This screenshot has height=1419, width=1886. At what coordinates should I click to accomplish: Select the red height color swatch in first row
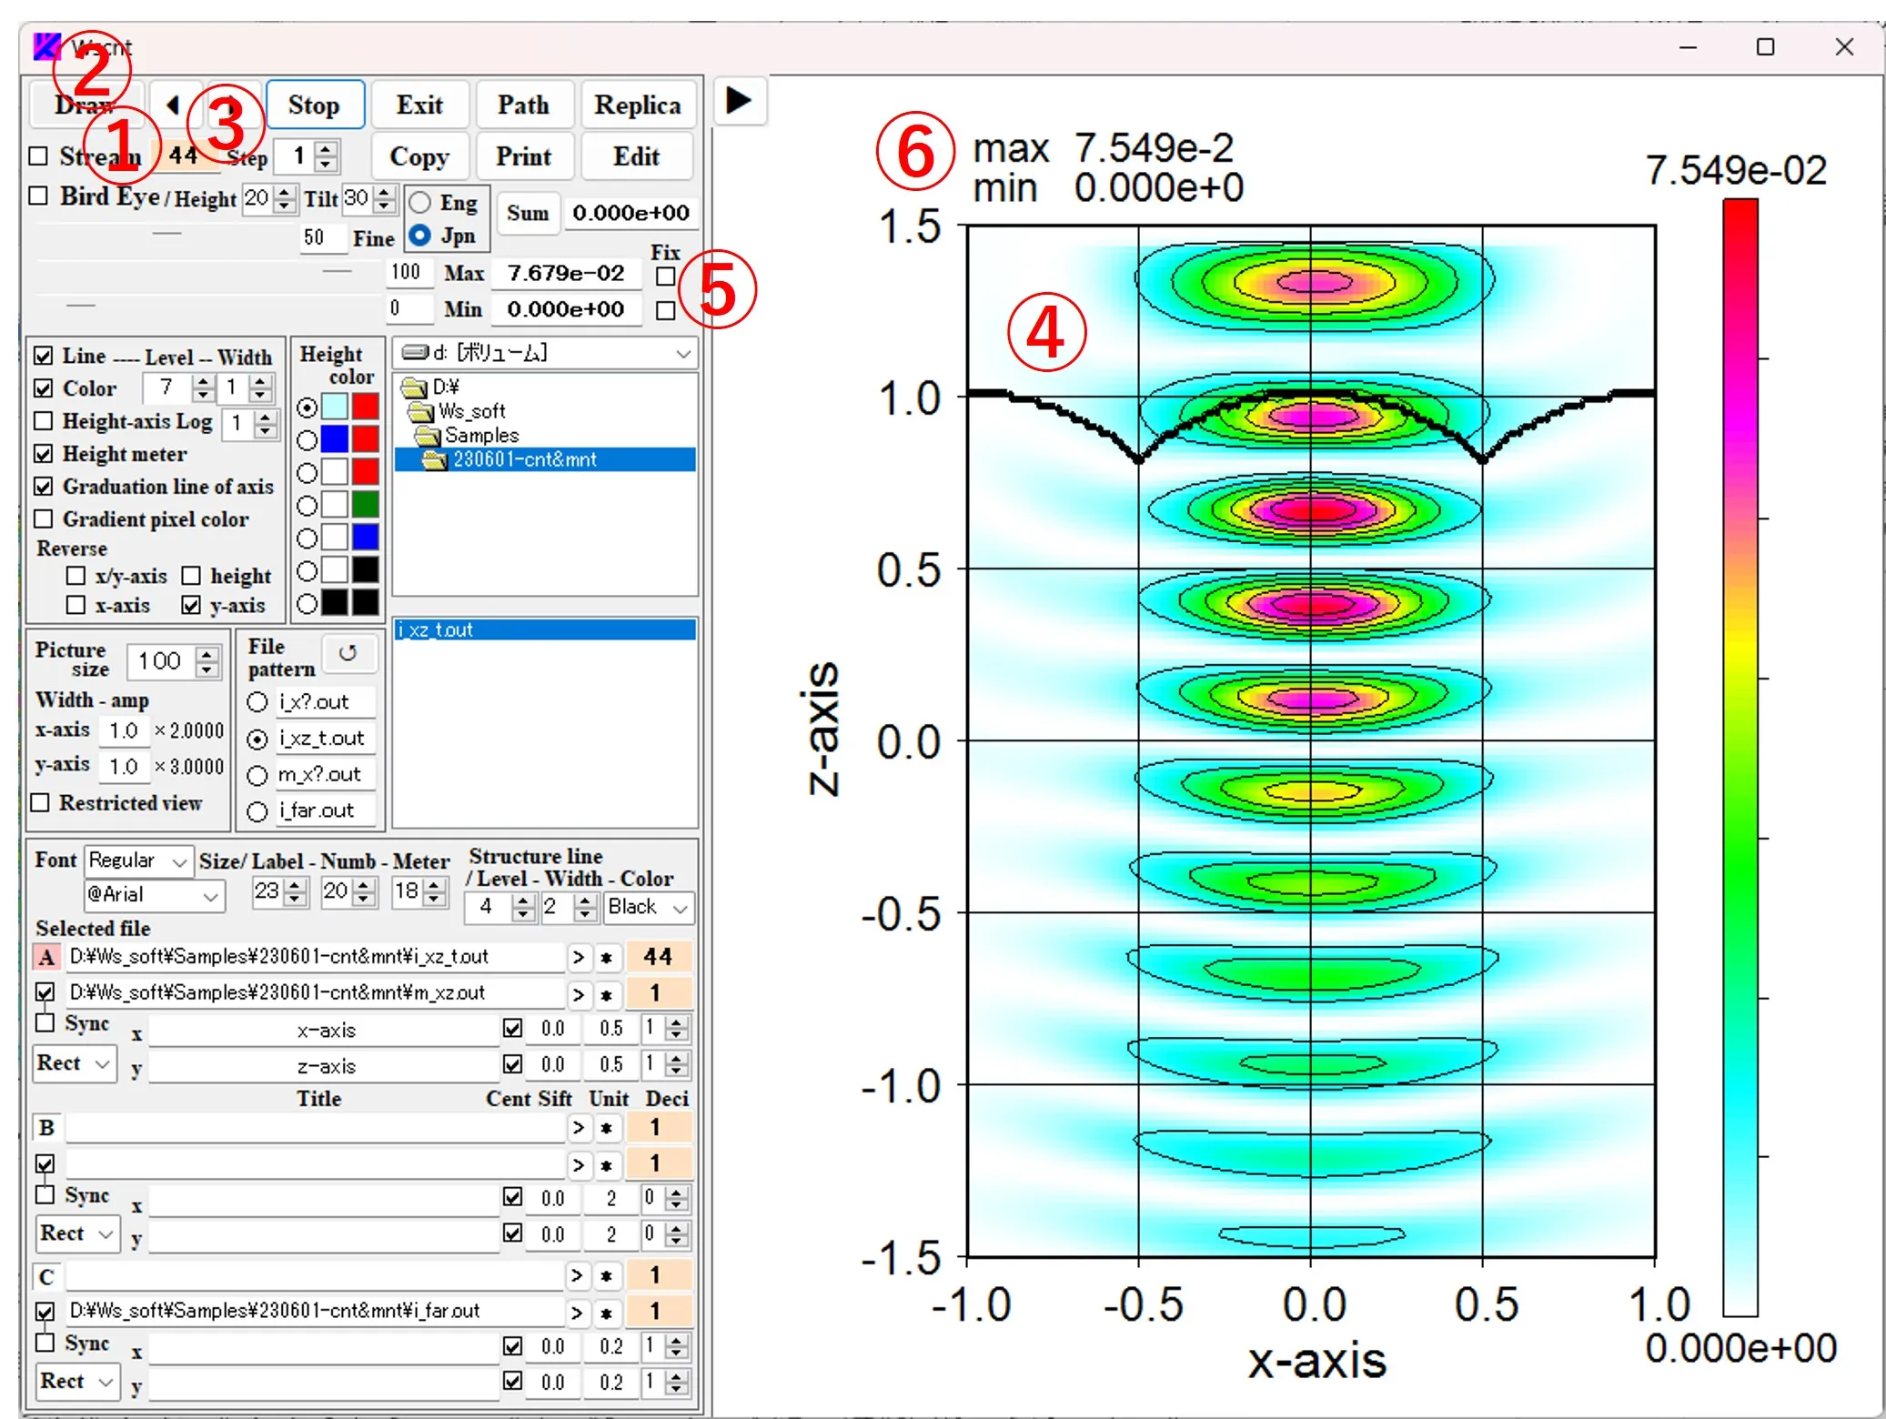click(x=366, y=407)
